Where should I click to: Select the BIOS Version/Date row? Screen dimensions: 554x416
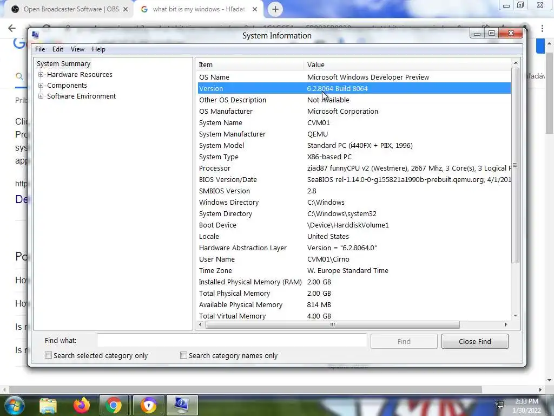coord(354,179)
